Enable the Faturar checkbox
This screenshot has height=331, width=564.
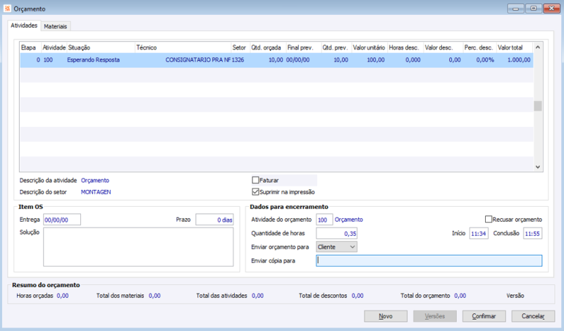tap(255, 180)
